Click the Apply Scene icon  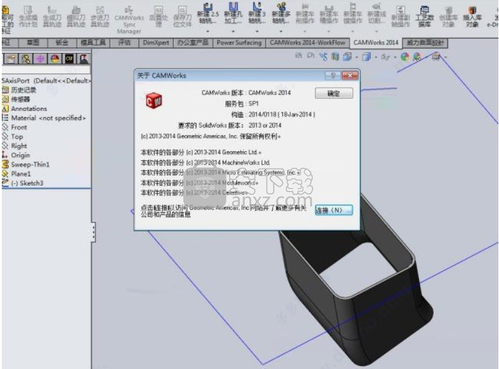pyautogui.click(x=417, y=57)
